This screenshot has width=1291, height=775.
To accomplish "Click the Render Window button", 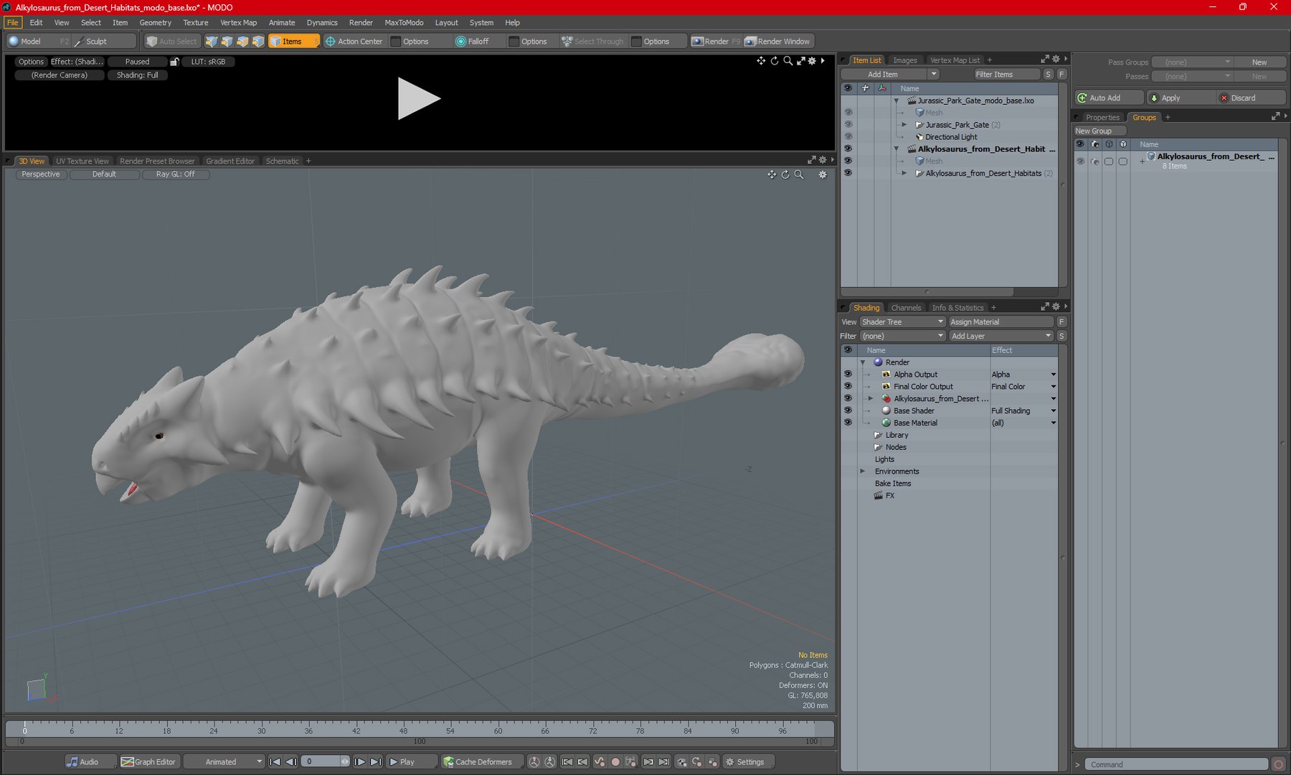I will (777, 42).
